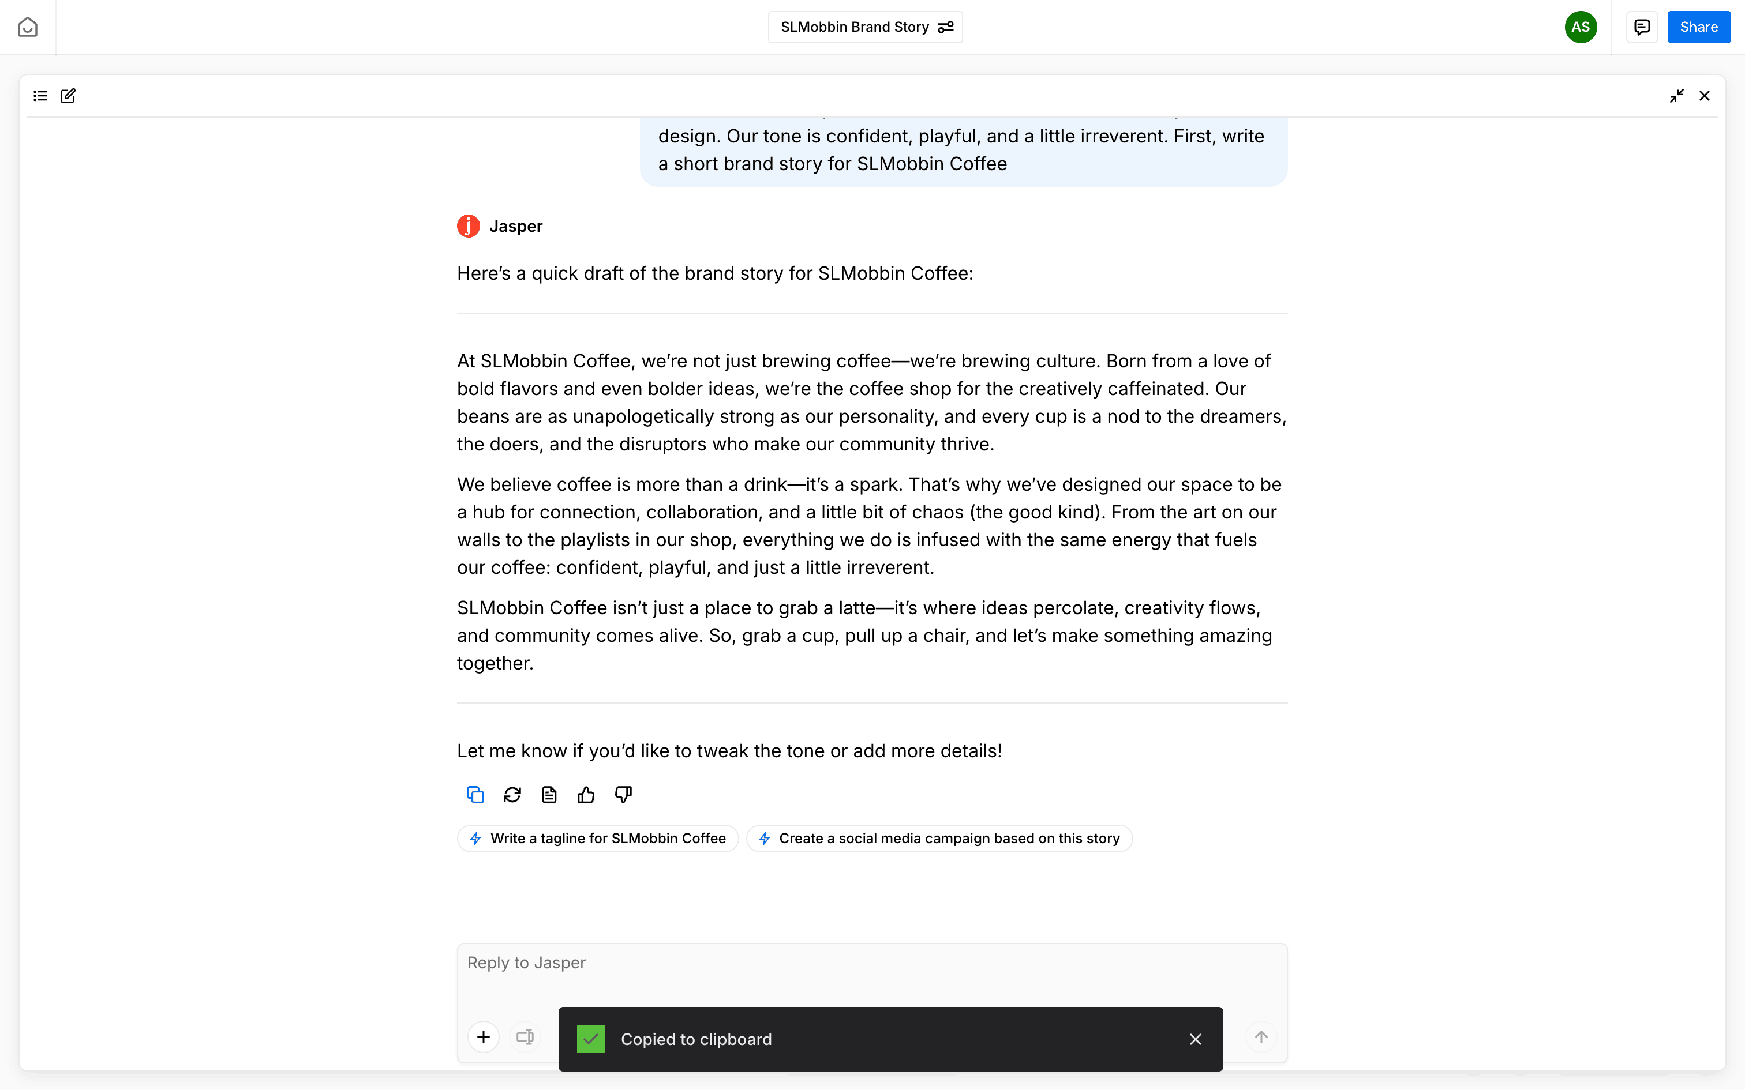Regenerate Jasper's response
The image size is (1745, 1090).
(x=512, y=795)
